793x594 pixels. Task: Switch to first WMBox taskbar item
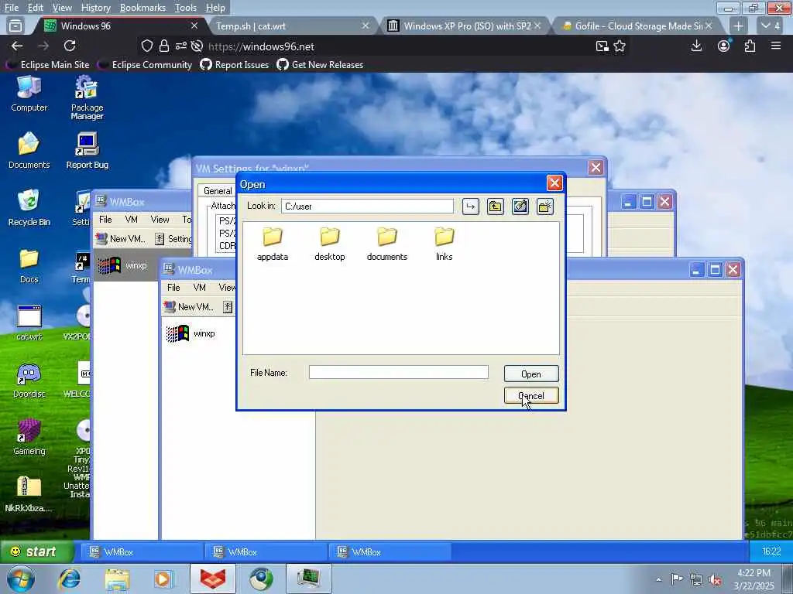tap(142, 552)
